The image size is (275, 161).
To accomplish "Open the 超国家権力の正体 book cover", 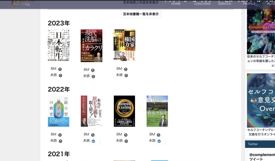I will click(124, 46).
